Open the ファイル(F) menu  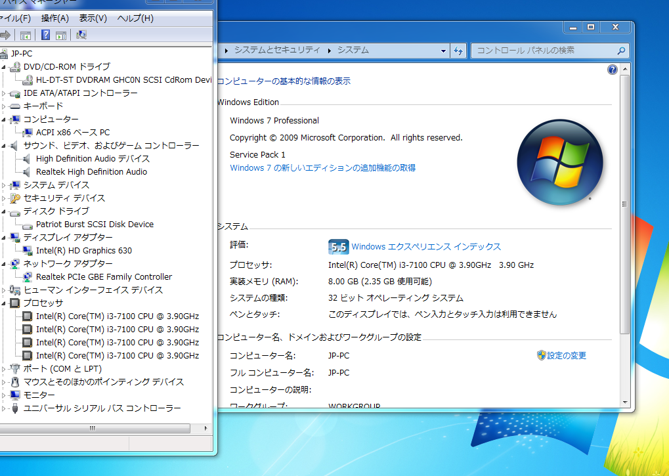tap(15, 18)
